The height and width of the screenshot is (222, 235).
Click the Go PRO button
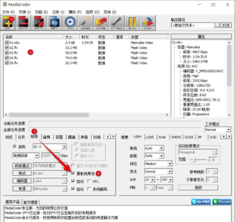point(201,202)
